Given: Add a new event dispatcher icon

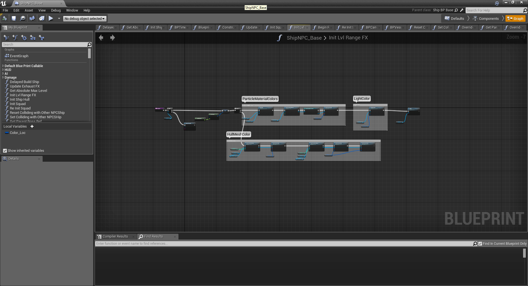Looking at the screenshot, I should click(x=42, y=37).
